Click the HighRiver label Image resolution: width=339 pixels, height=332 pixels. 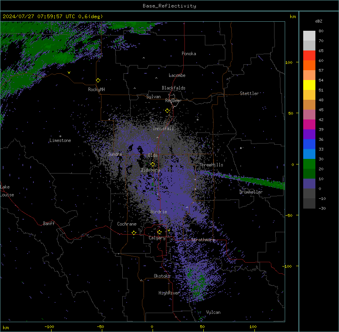(169, 293)
